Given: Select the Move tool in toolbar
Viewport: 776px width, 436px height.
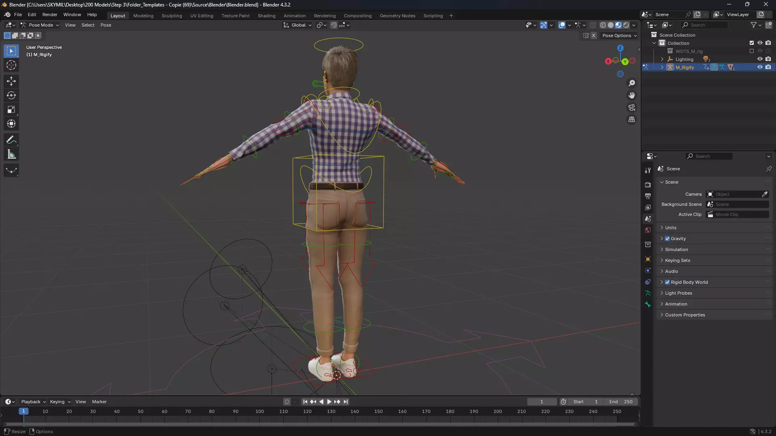Looking at the screenshot, I should 11,81.
